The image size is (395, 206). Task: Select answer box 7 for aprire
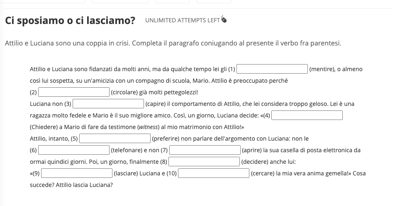point(205,150)
